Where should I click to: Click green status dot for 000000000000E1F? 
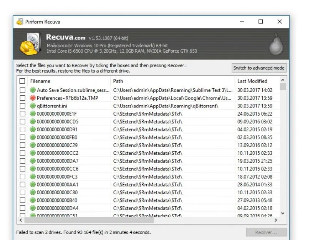point(33,114)
